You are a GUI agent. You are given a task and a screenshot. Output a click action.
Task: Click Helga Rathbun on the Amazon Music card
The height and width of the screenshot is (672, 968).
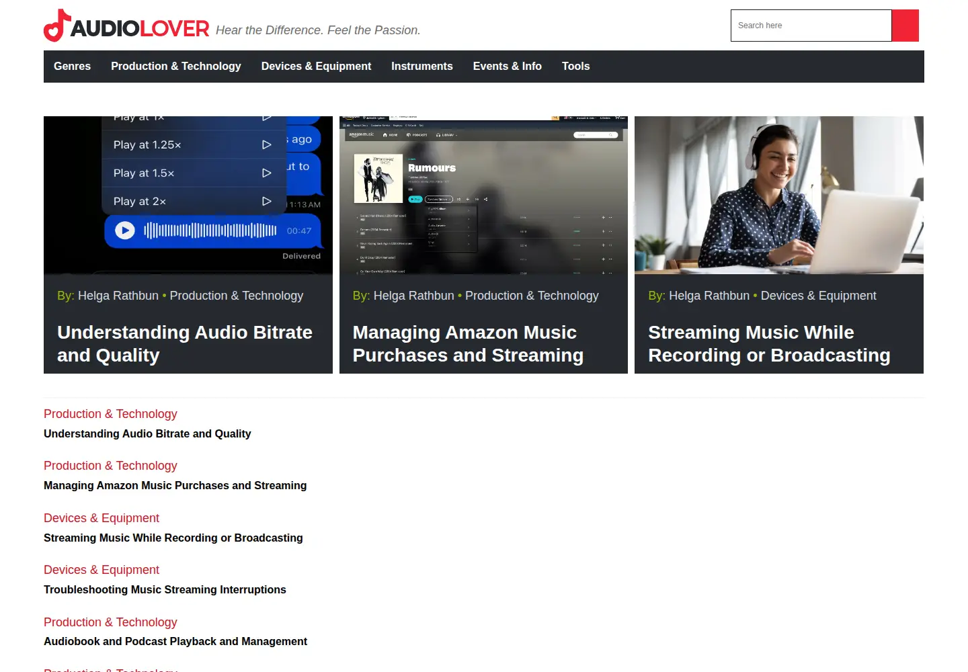tap(414, 296)
